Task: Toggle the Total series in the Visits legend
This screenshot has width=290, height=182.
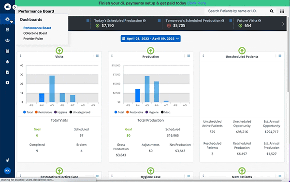Action: [x=28, y=112]
